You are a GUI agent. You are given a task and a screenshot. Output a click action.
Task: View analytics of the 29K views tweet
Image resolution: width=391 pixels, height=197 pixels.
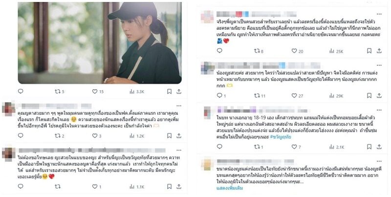[x=336, y=96]
